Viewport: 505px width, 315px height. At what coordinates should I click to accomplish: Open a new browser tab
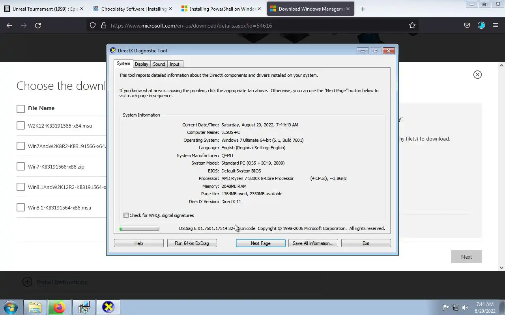pyautogui.click(x=363, y=9)
